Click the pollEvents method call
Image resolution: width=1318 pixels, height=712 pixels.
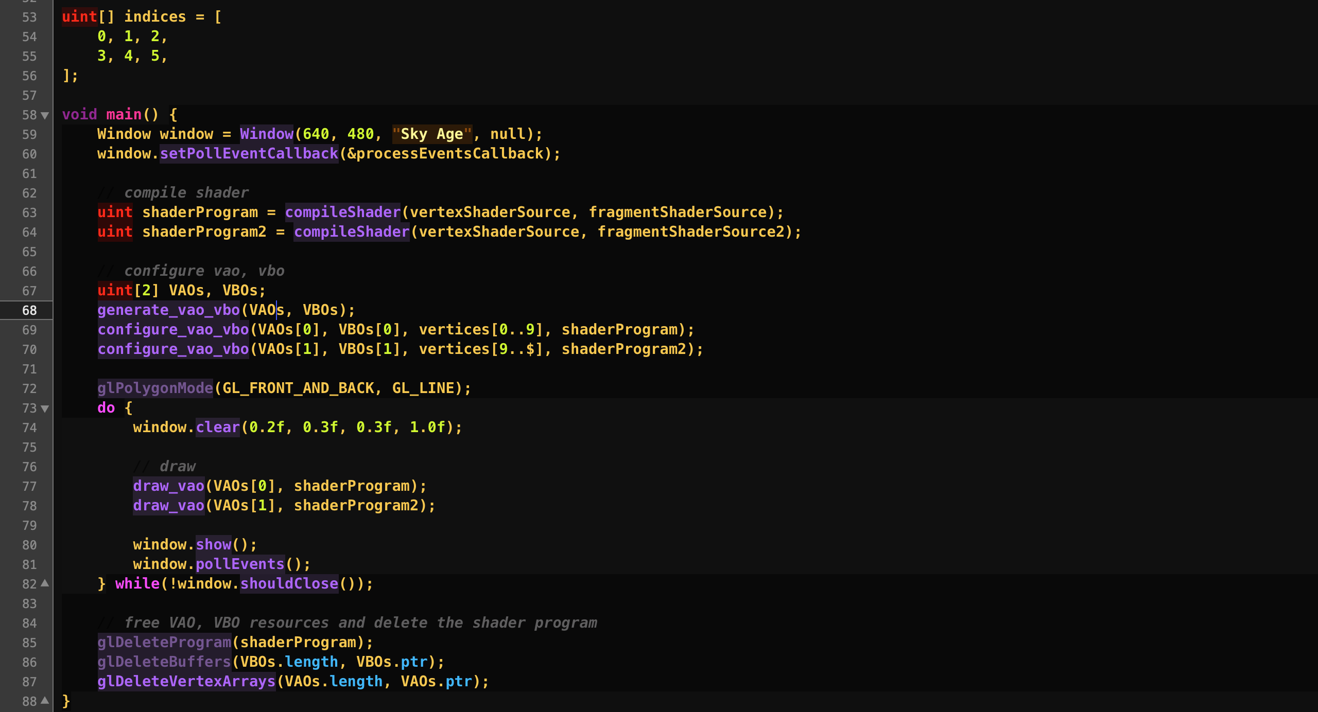click(x=239, y=564)
